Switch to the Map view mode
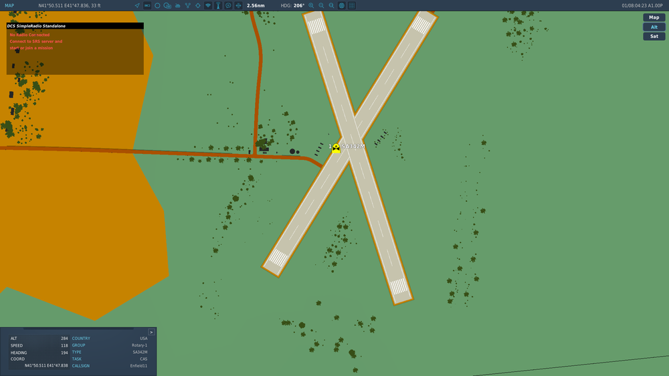Image resolution: width=669 pixels, height=376 pixels. [654, 17]
